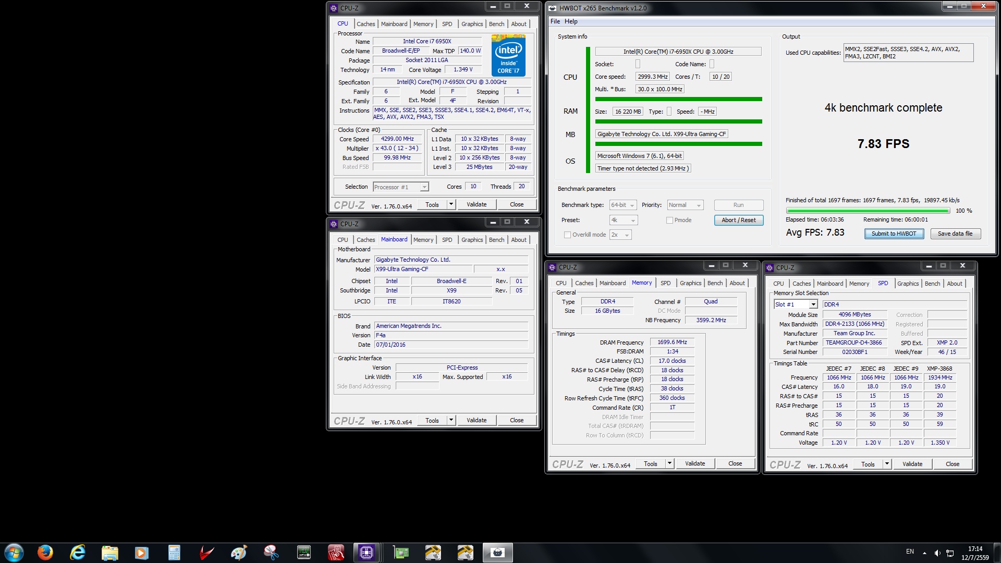The height and width of the screenshot is (563, 1001).
Task: Click the Tools button in top CPU-Z window
Action: point(432,204)
